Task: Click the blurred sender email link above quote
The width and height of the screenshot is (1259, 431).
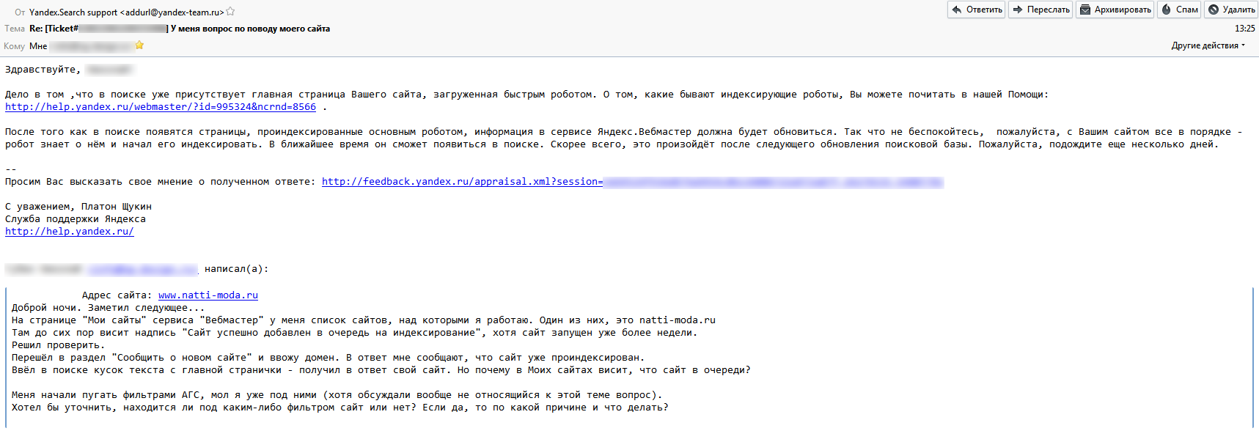Action: point(143,269)
